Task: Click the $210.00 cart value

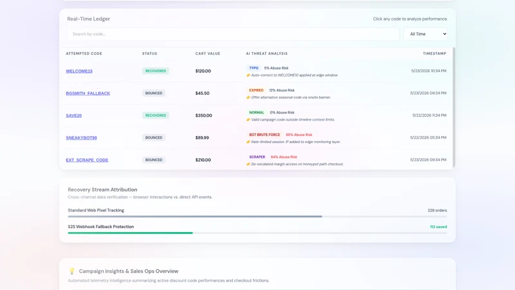Action: coord(203,160)
